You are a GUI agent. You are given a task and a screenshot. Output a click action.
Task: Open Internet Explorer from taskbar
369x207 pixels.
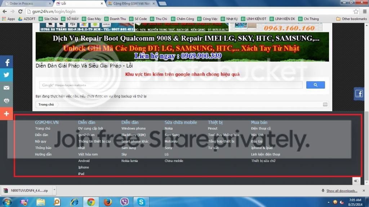pyautogui.click(x=74, y=202)
